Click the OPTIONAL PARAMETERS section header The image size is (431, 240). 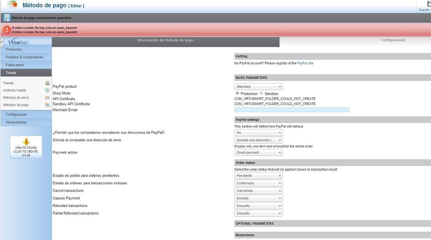click(333, 224)
